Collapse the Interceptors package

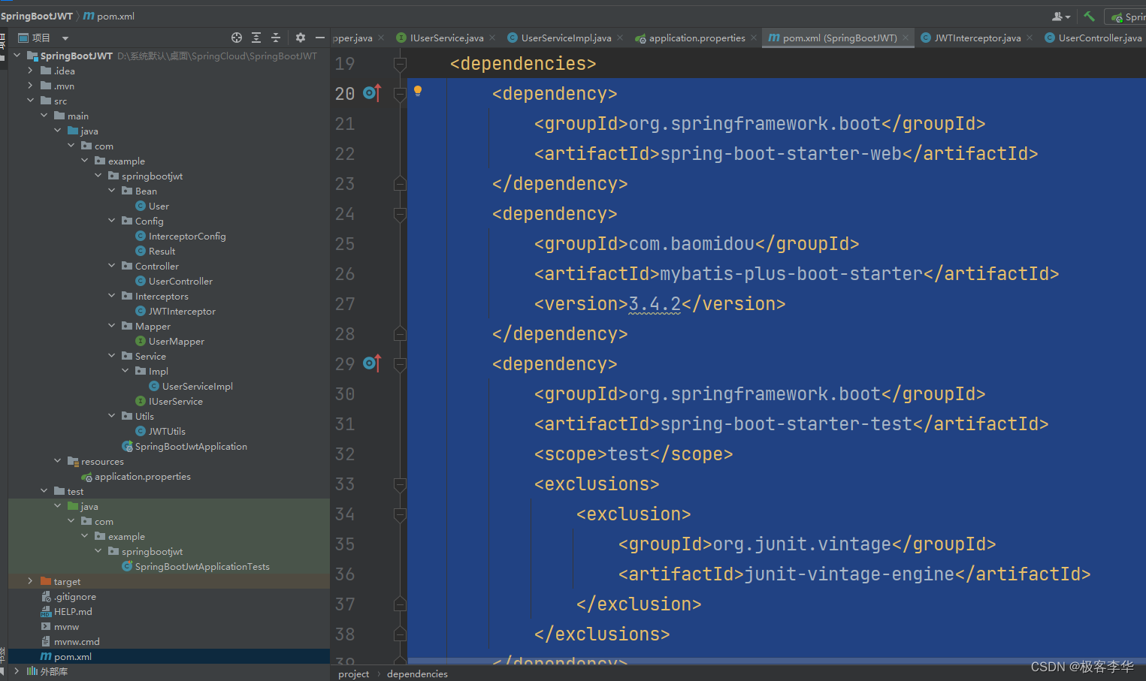111,296
